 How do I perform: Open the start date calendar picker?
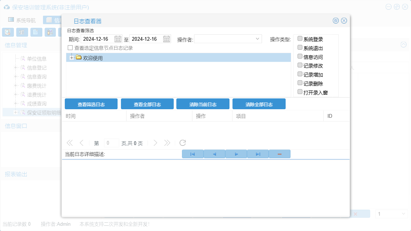click(118, 39)
